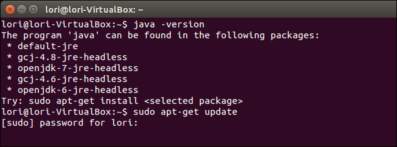Close the terminal window
This screenshot has height=147, width=397.
(x=10, y=10)
